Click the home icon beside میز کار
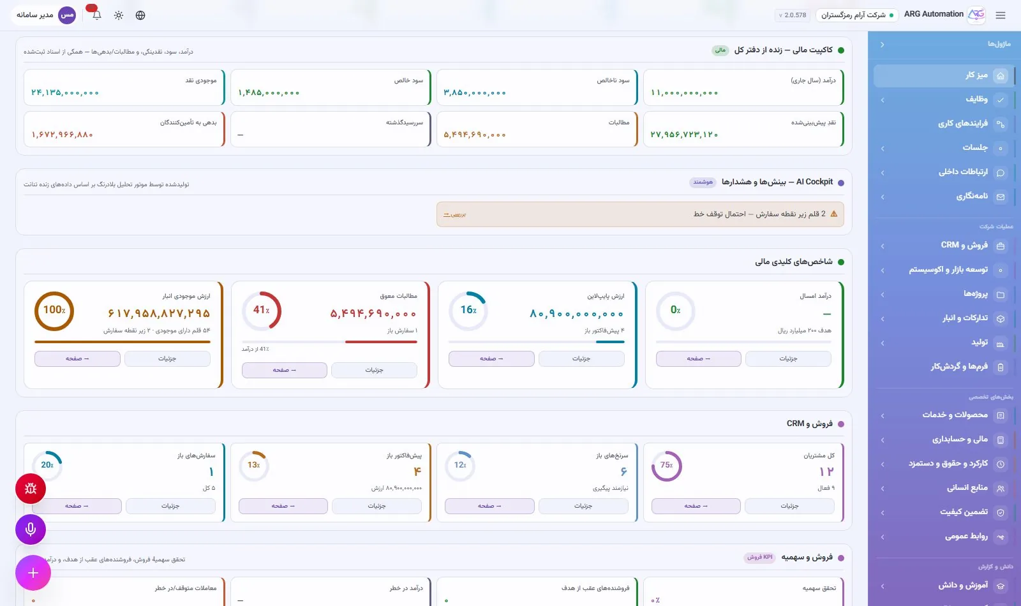This screenshot has width=1021, height=606. 1001,75
